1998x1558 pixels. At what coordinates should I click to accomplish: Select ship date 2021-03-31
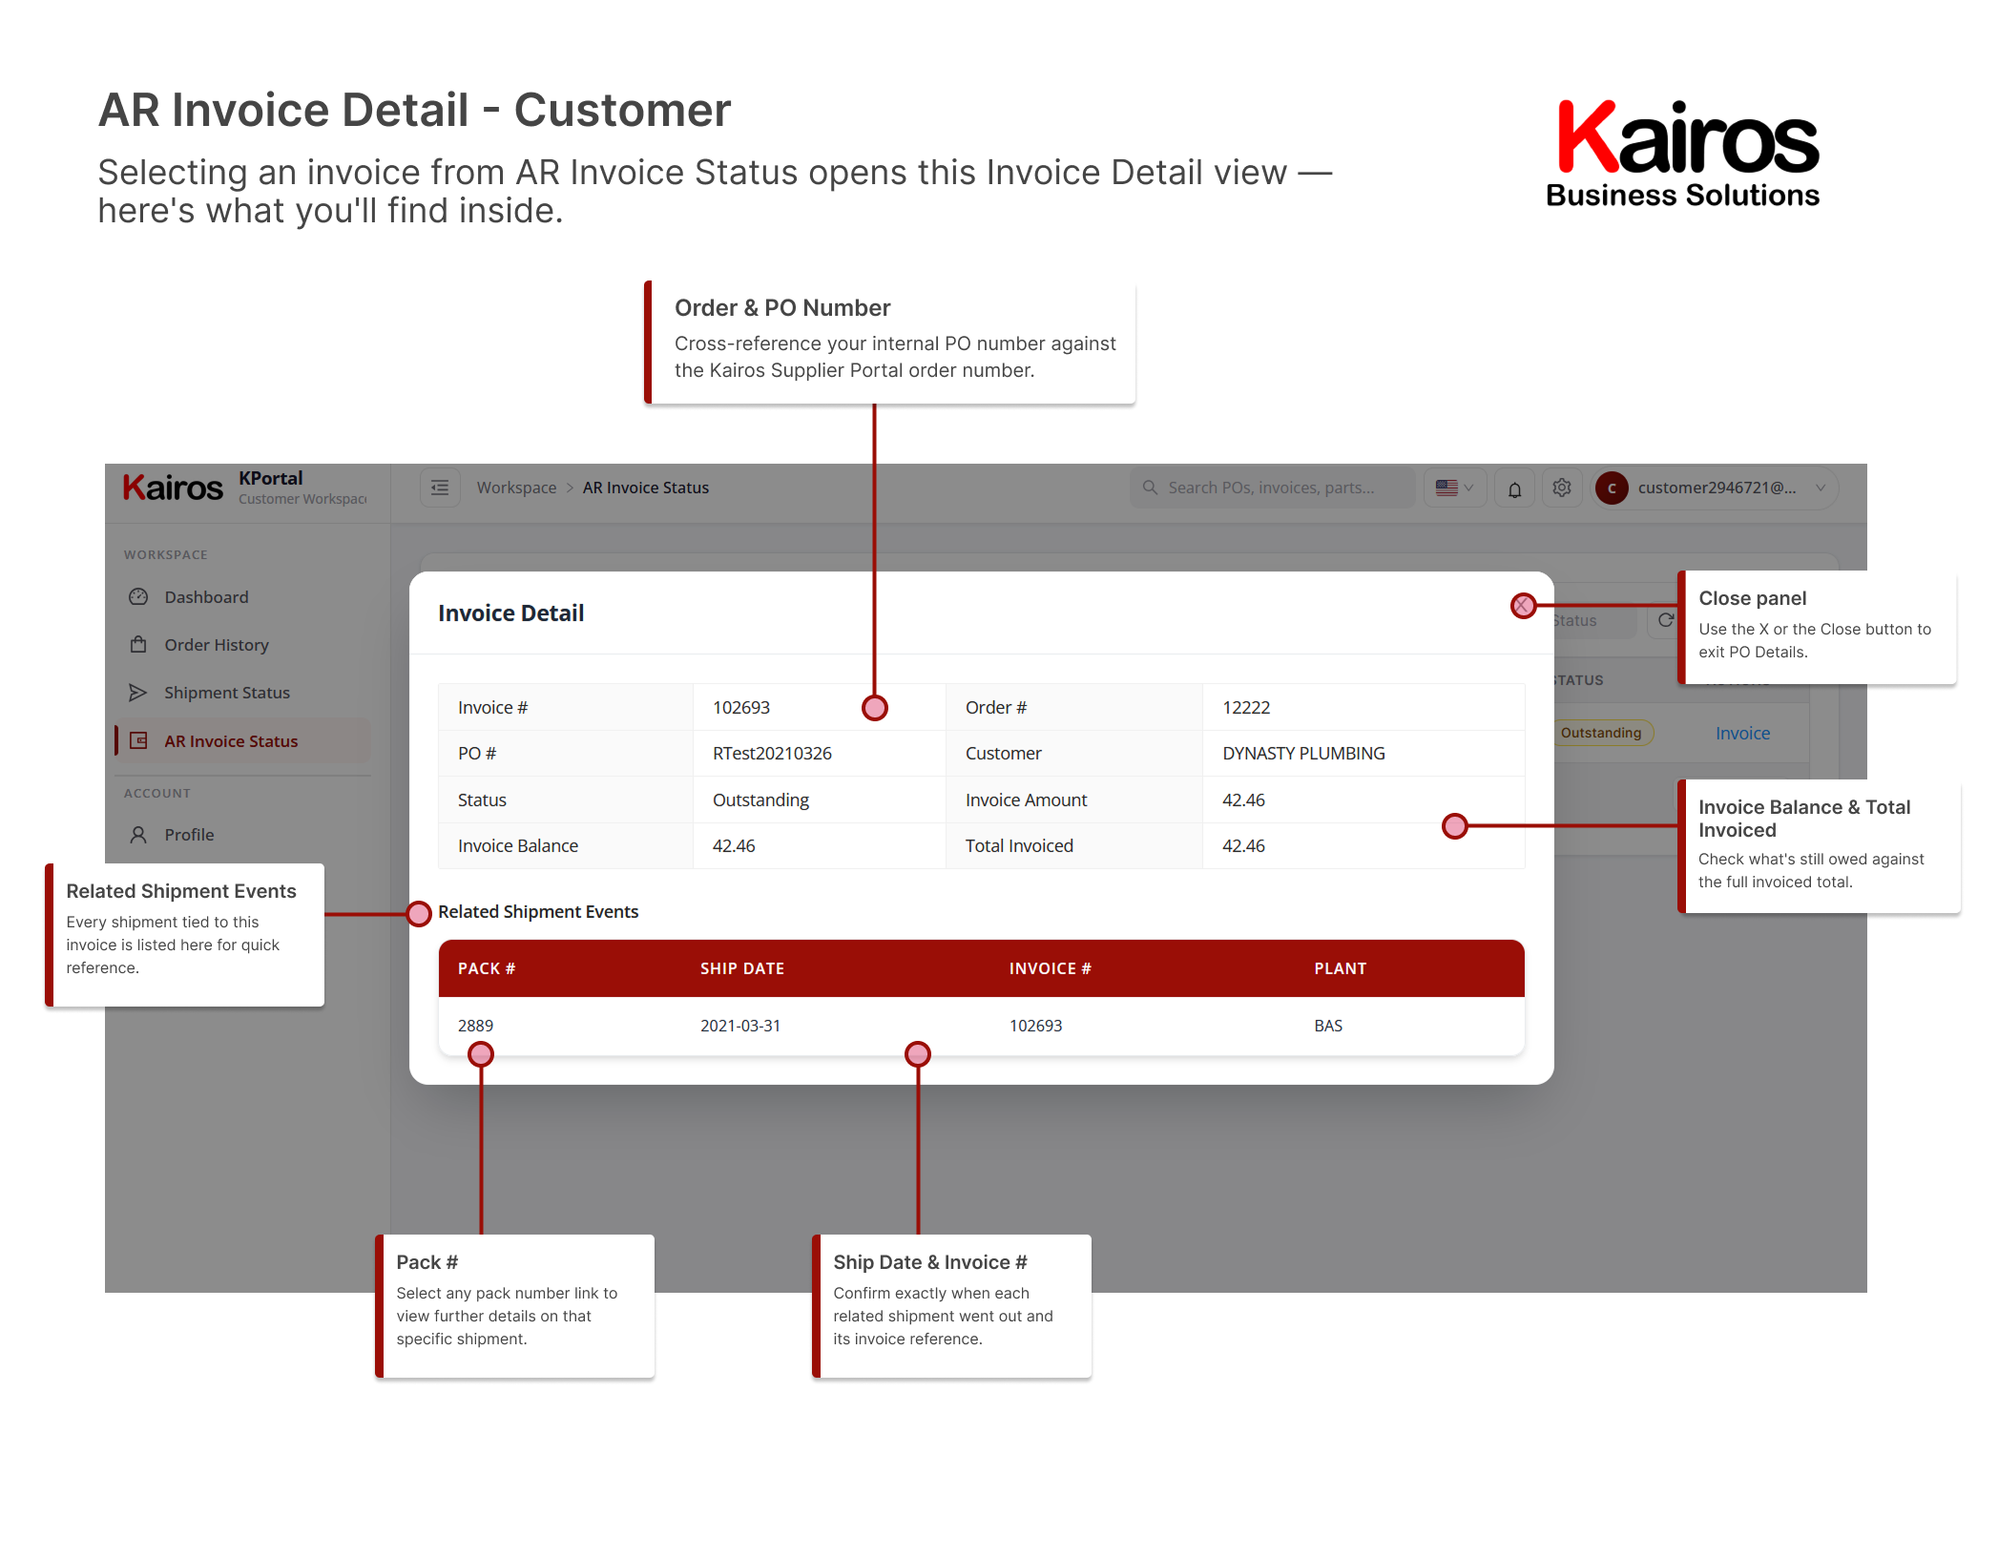(740, 1026)
